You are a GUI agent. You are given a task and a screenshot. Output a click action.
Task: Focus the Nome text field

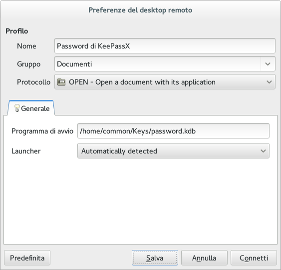click(165, 46)
